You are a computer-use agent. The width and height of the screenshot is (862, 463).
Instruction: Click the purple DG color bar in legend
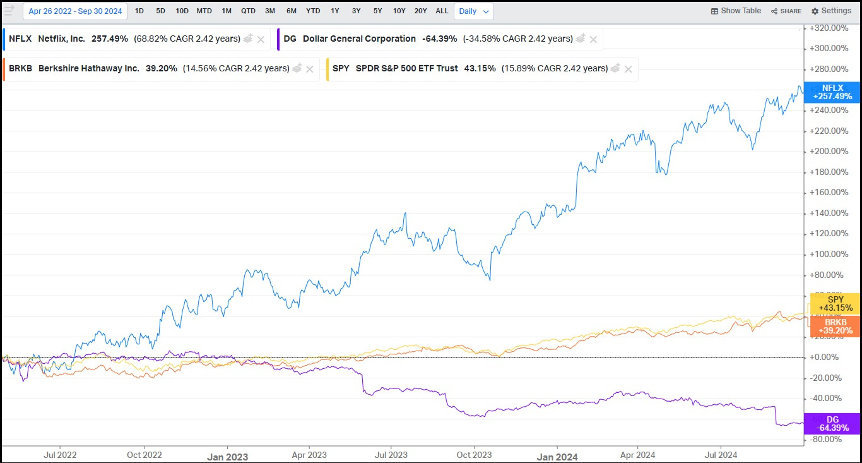pos(278,39)
